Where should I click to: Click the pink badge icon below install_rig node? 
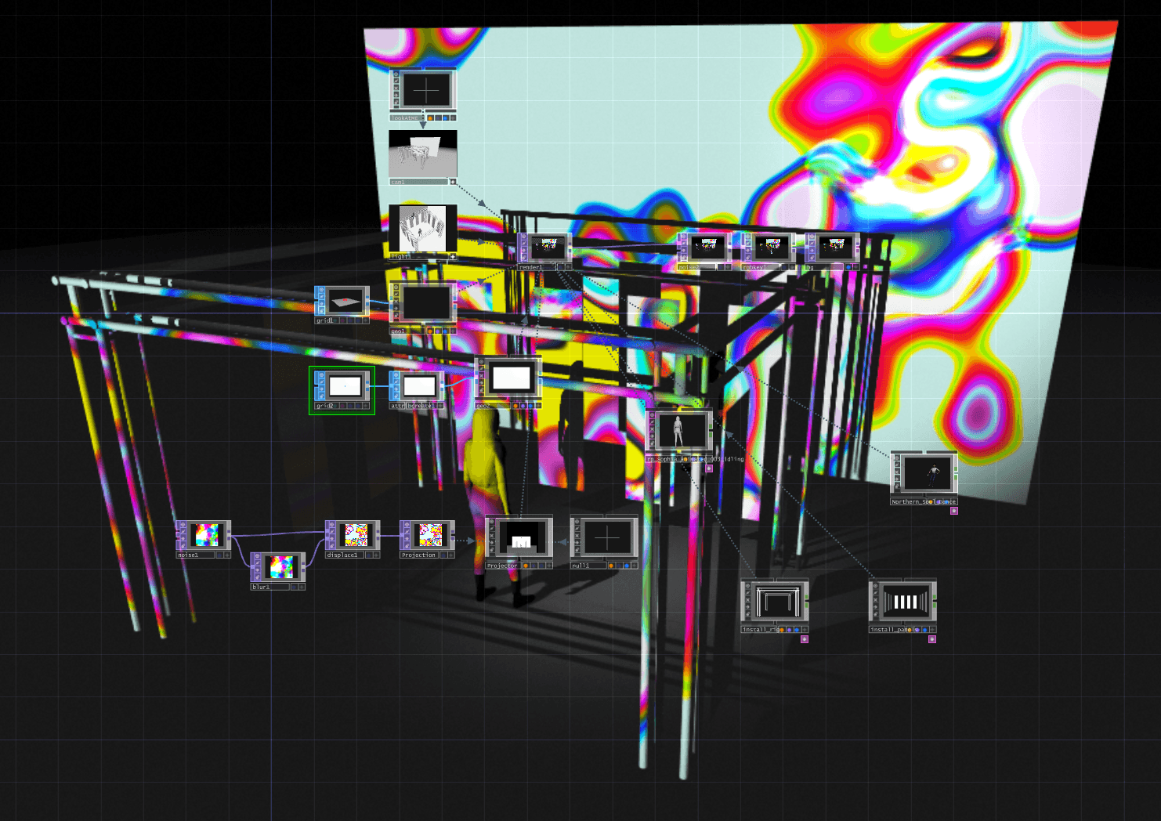pos(804,639)
